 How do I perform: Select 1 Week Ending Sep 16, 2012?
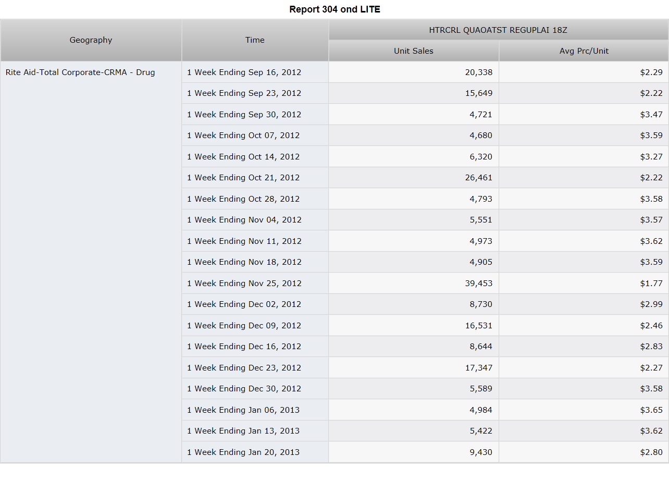pyautogui.click(x=255, y=72)
